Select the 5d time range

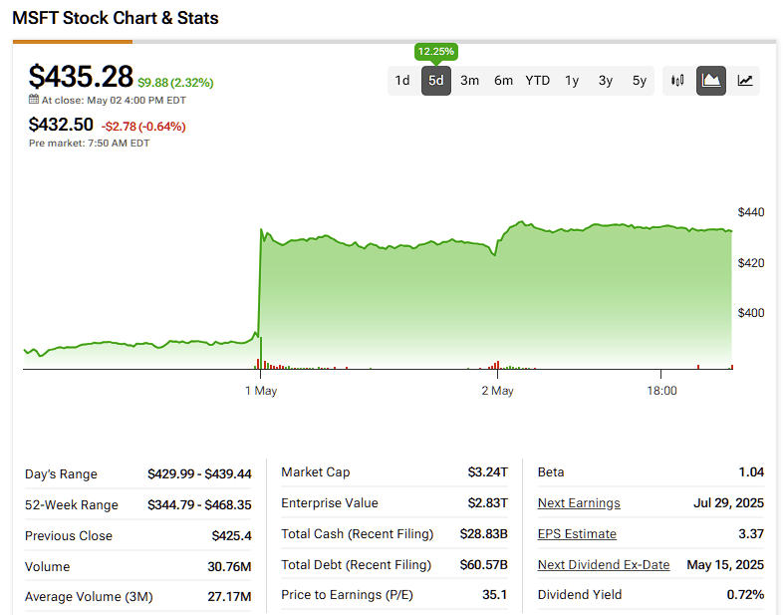coord(436,81)
